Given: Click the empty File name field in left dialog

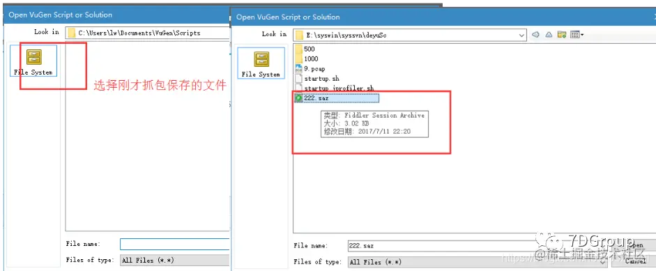Looking at the screenshot, I should coord(175,244).
